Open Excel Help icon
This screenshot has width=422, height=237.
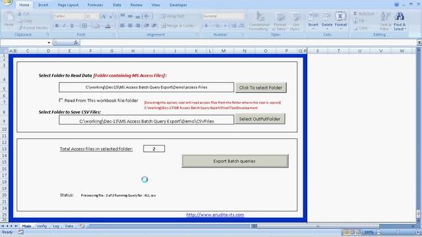397,5
